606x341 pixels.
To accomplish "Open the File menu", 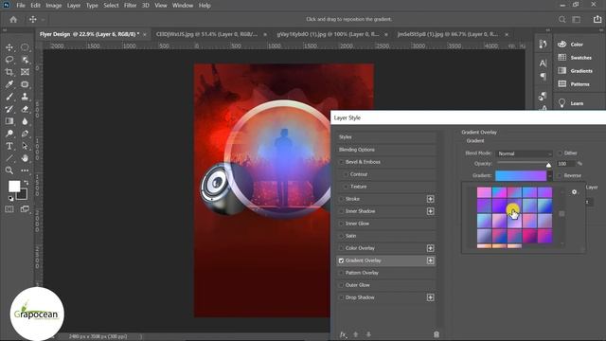I will [21, 6].
